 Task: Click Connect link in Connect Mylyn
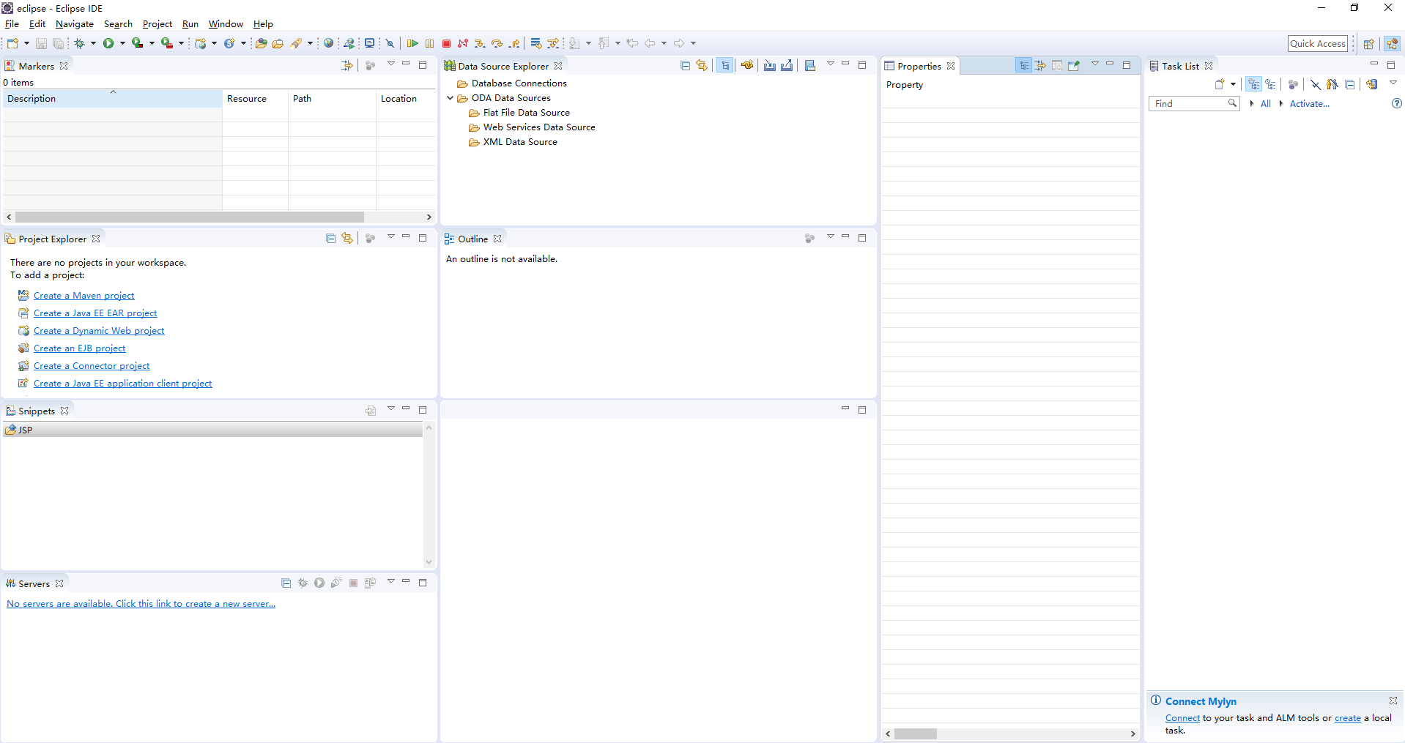[x=1182, y=718]
